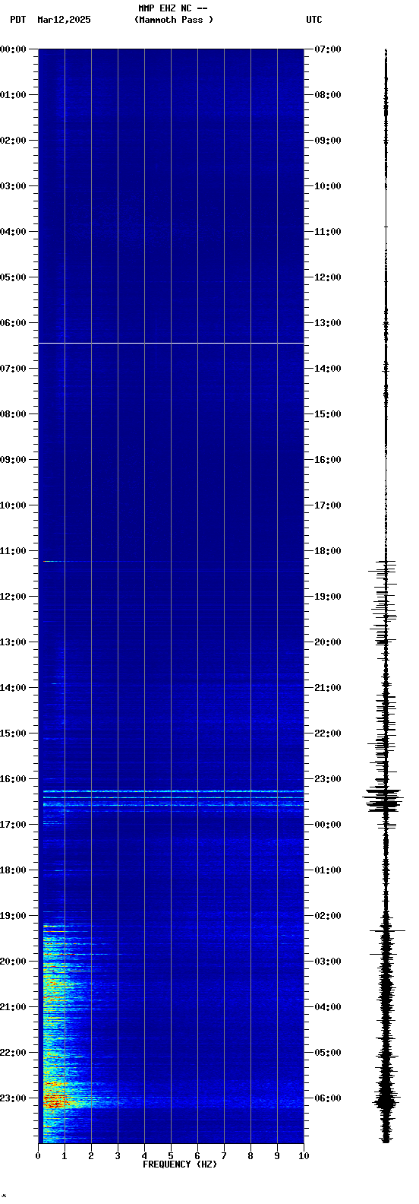The width and height of the screenshot is (419, 1204).
Task: Click the 'PDT' timezone label
Action: 17,20
